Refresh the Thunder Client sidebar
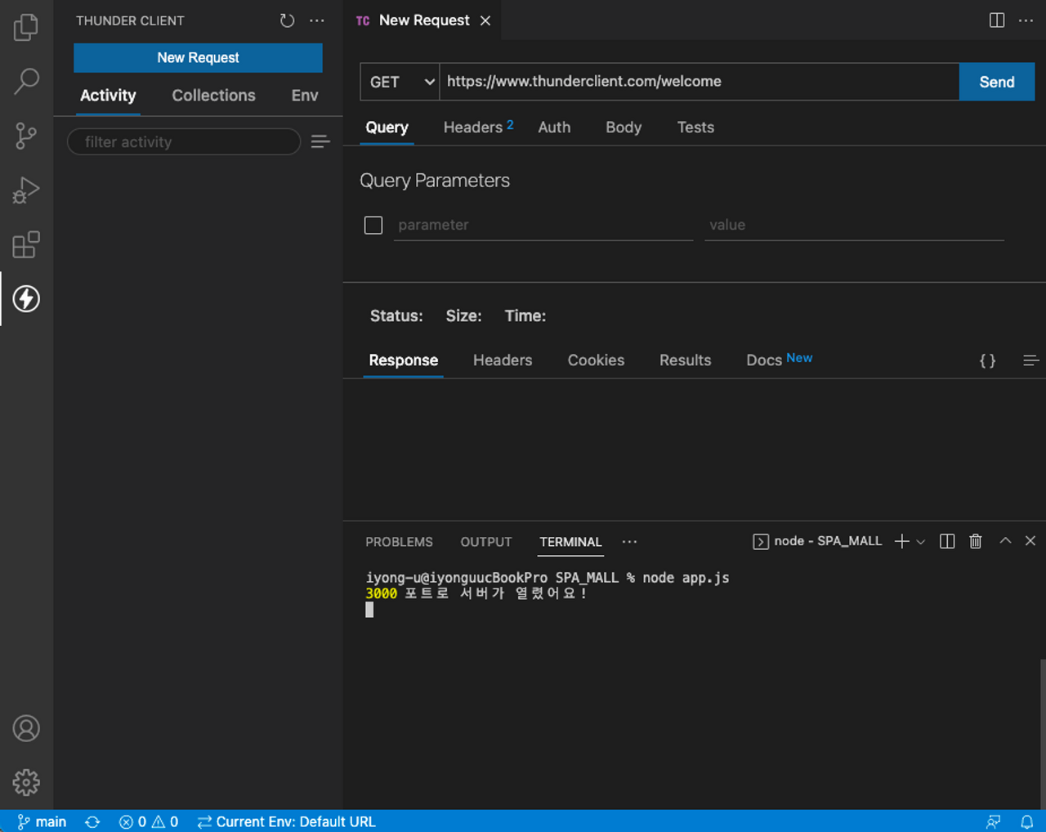1046x832 pixels. [x=287, y=20]
